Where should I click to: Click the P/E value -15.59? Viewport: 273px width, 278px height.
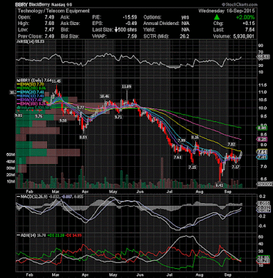130,17
